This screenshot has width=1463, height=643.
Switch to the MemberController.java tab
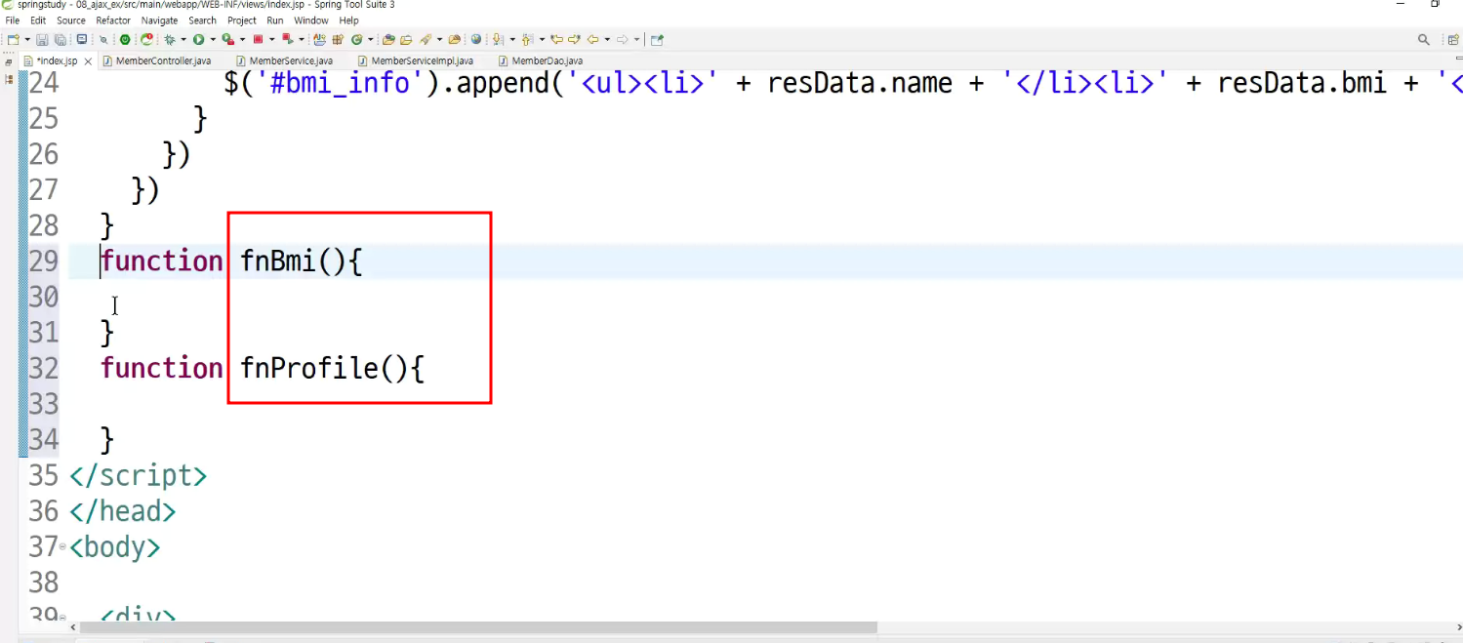(156, 60)
